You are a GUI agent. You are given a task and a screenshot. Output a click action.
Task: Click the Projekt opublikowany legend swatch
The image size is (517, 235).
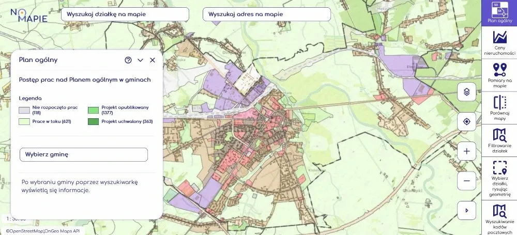point(93,110)
